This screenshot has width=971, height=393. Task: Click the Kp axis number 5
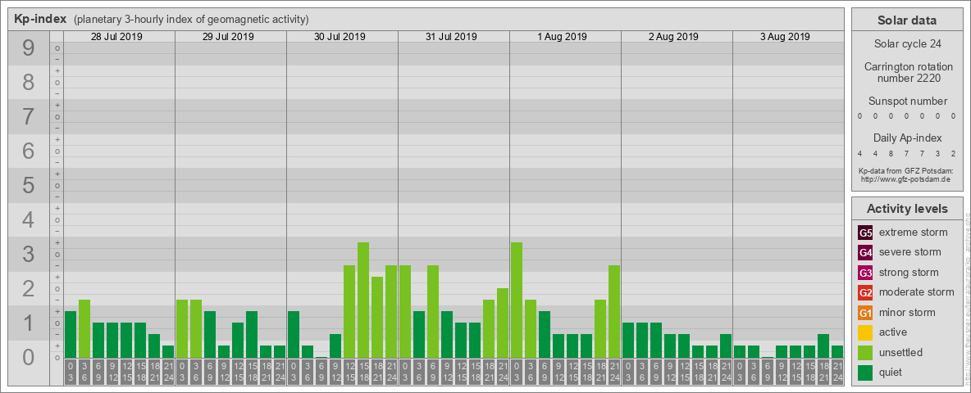29,185
